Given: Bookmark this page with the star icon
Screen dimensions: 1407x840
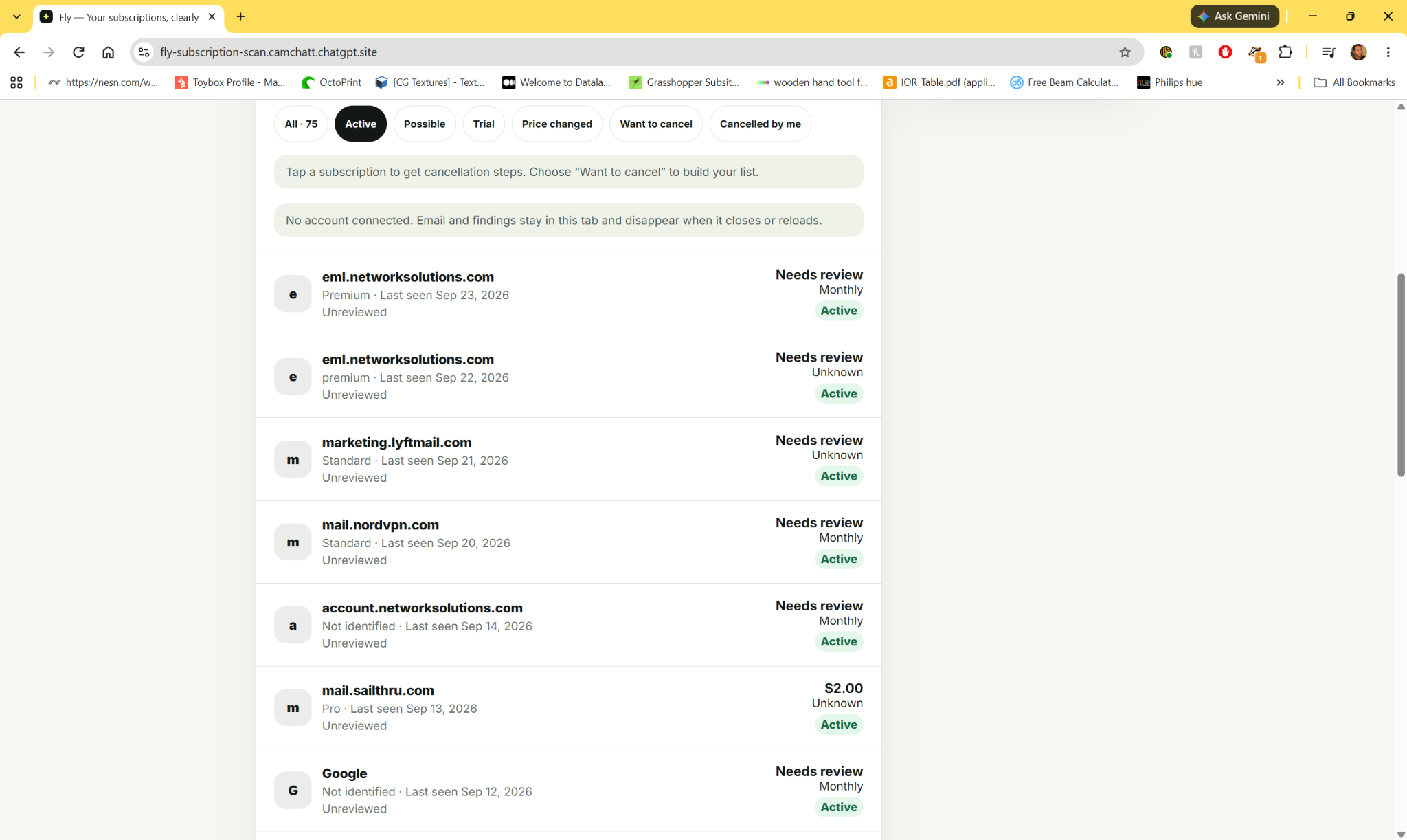Looking at the screenshot, I should point(1125,52).
